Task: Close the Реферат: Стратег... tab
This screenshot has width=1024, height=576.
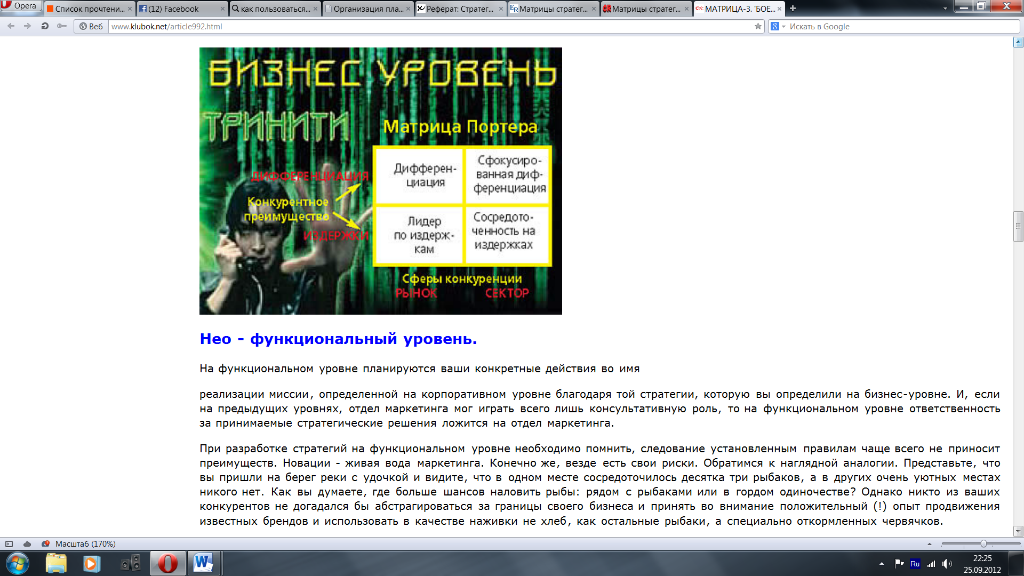Action: tap(501, 9)
